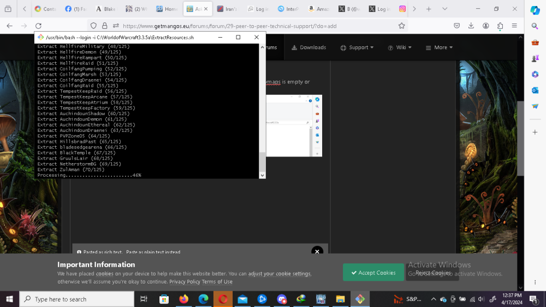Open Firefox from the taskbar
This screenshot has height=307, width=546.
click(x=183, y=299)
